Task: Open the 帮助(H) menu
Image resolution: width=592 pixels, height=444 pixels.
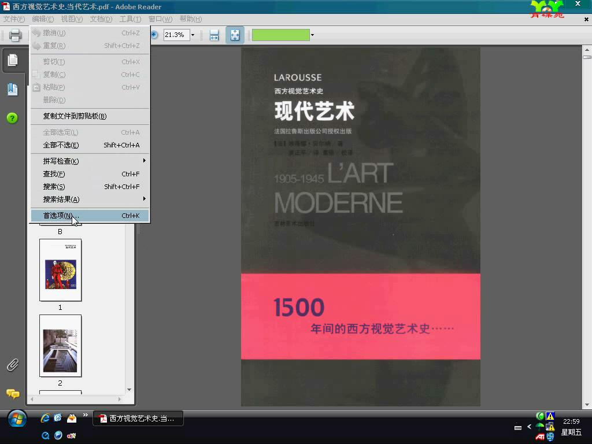Action: pyautogui.click(x=190, y=19)
